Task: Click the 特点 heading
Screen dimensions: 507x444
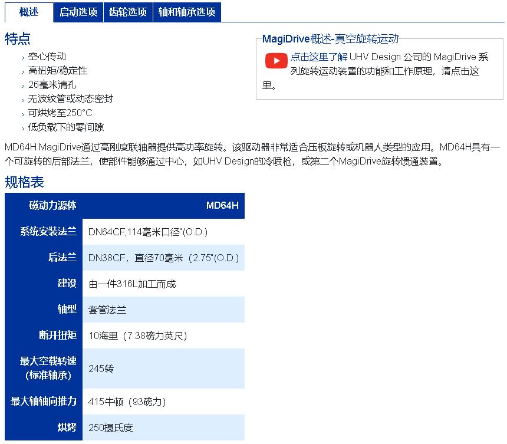Action: coord(18,39)
